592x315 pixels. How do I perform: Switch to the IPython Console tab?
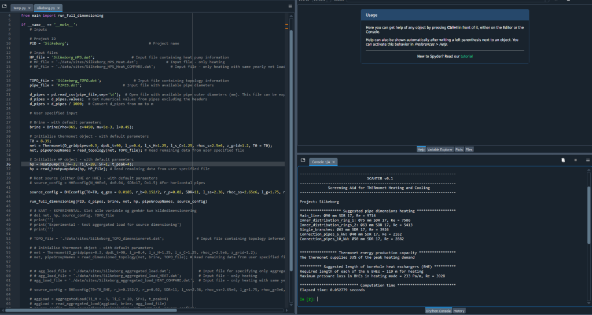pos(438,311)
